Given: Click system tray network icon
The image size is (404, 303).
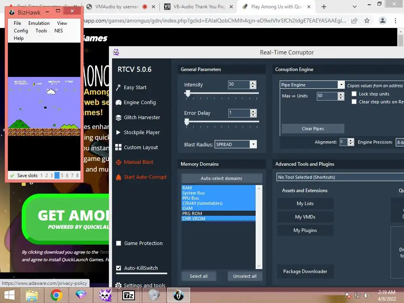Looking at the screenshot, I should click(x=357, y=296).
